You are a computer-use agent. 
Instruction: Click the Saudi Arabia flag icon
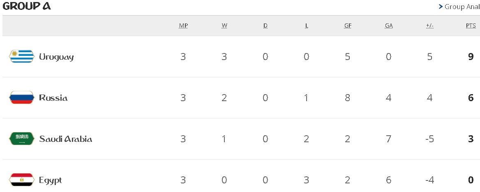[x=21, y=139]
